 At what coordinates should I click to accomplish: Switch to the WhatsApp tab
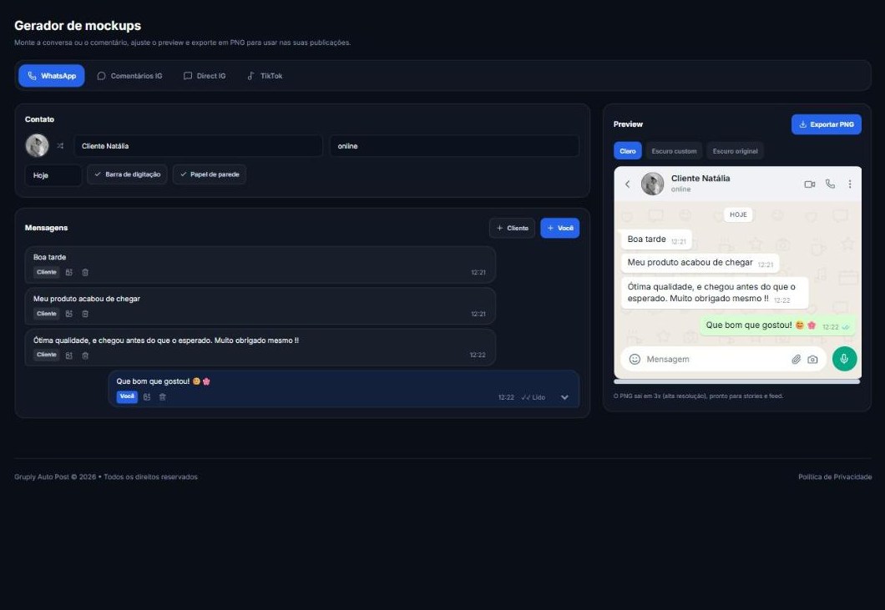click(x=52, y=76)
